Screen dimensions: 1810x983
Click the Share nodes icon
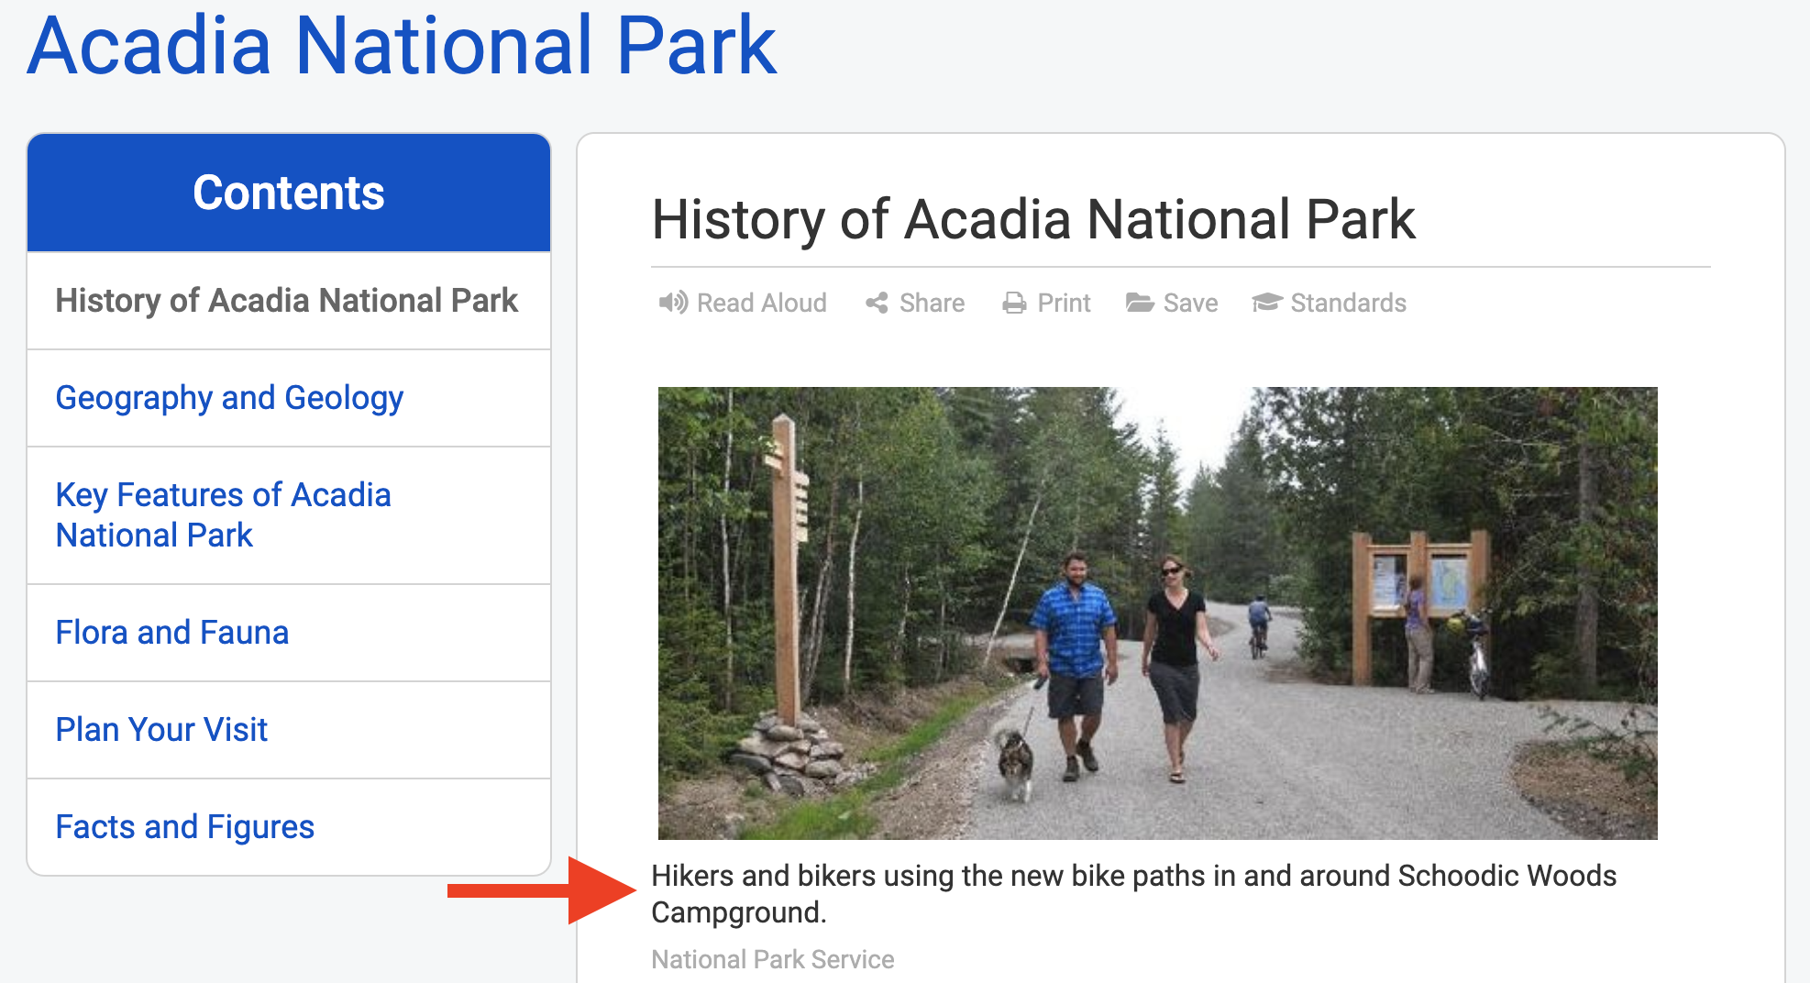click(877, 303)
